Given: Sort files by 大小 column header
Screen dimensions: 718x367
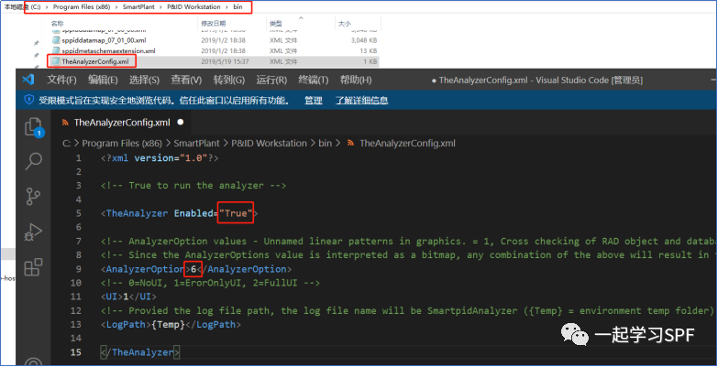Looking at the screenshot, I should coord(345,23).
